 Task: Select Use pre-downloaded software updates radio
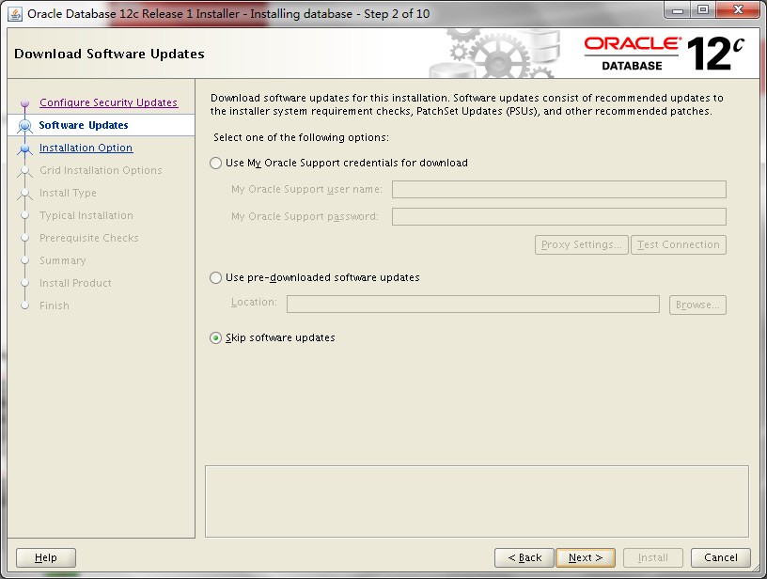(216, 278)
